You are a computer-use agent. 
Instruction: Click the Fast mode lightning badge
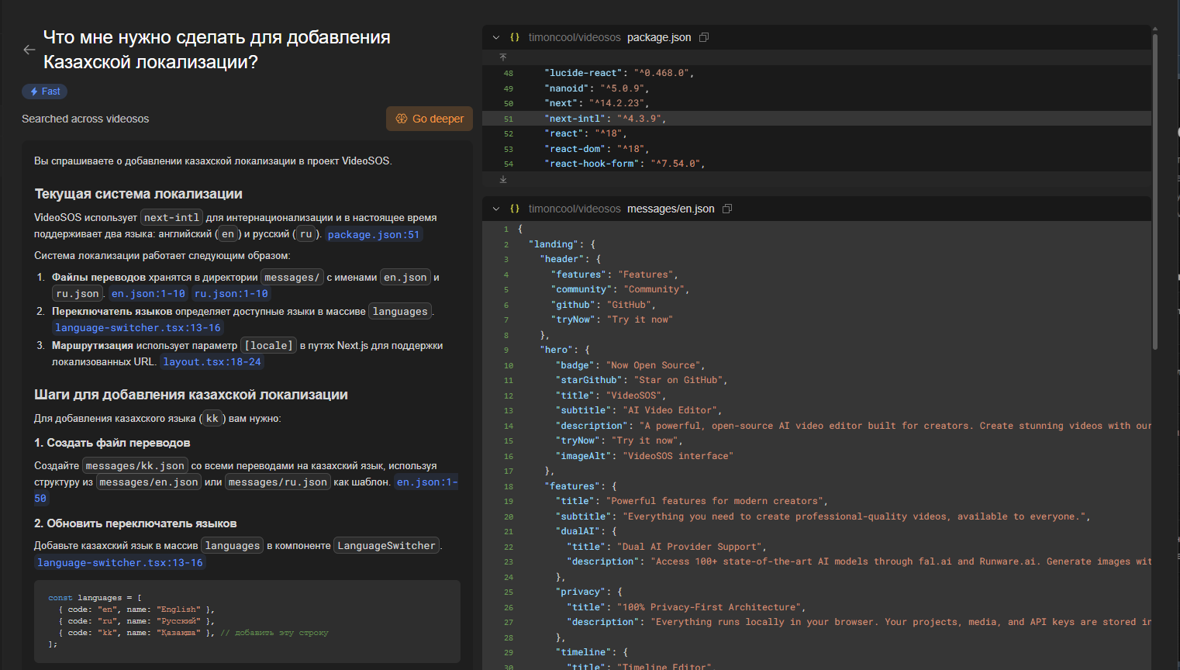pyautogui.click(x=45, y=92)
